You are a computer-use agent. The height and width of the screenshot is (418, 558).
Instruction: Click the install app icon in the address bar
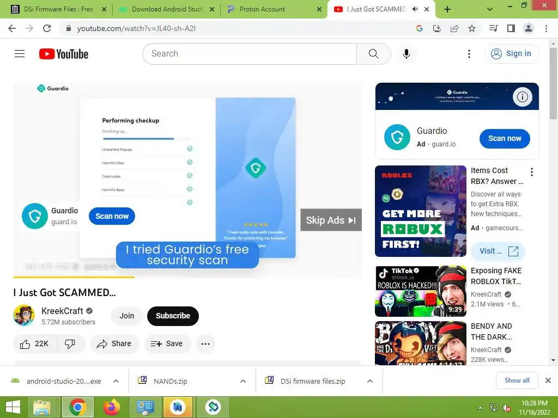point(436,28)
